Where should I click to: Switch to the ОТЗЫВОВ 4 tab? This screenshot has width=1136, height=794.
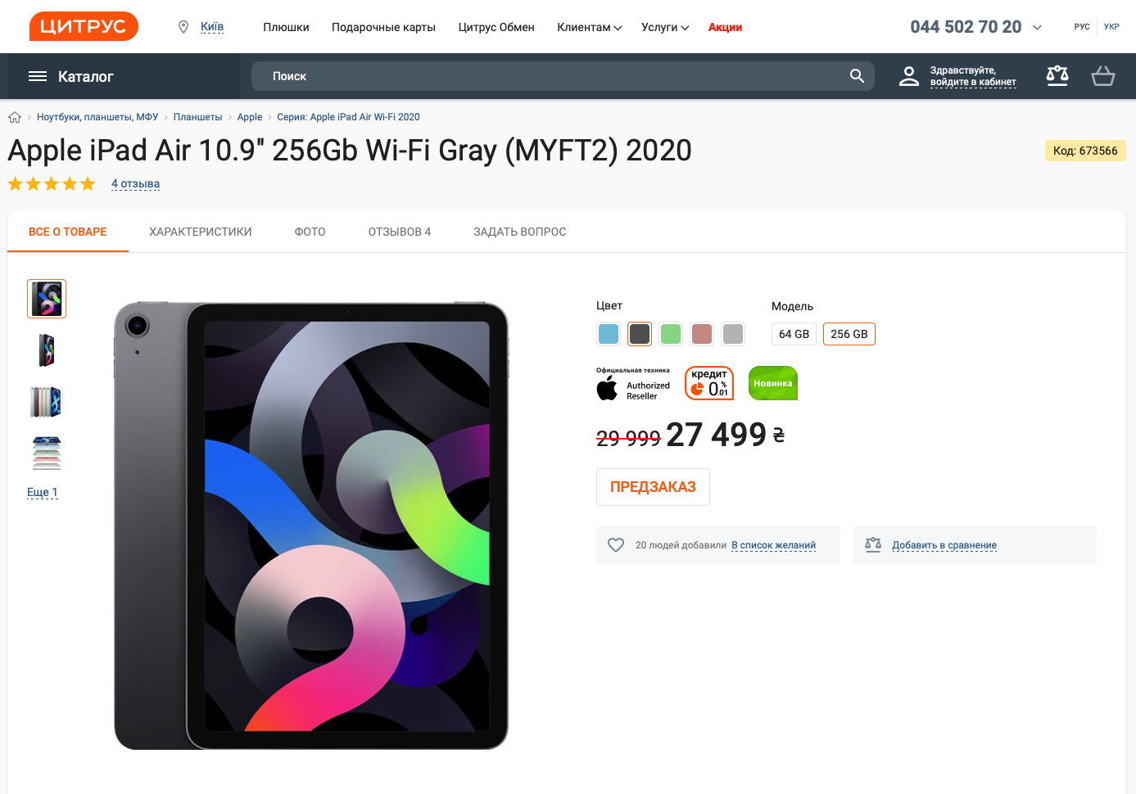pyautogui.click(x=400, y=232)
